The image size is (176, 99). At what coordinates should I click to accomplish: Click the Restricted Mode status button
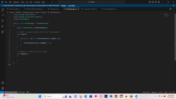pos(11,92)
